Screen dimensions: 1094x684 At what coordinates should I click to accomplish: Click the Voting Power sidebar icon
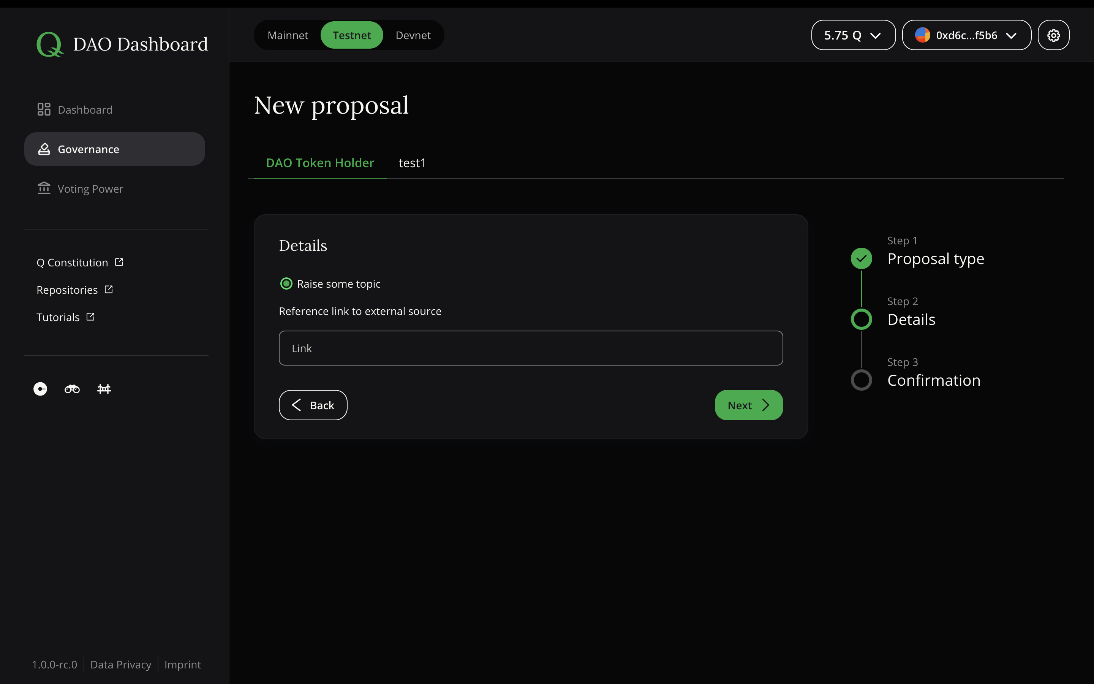[x=44, y=188]
